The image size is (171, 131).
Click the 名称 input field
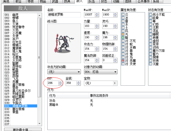(64, 15)
